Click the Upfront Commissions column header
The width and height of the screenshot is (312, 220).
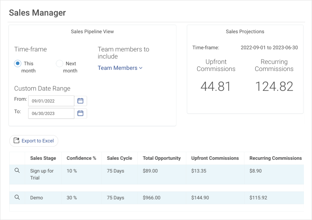click(215, 158)
